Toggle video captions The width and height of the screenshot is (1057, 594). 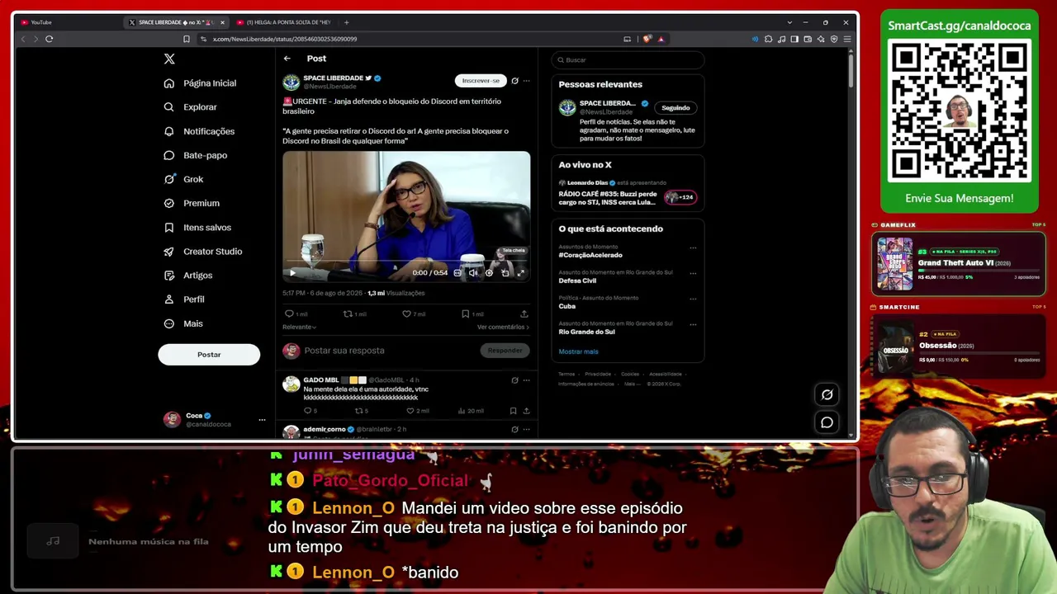pyautogui.click(x=457, y=273)
